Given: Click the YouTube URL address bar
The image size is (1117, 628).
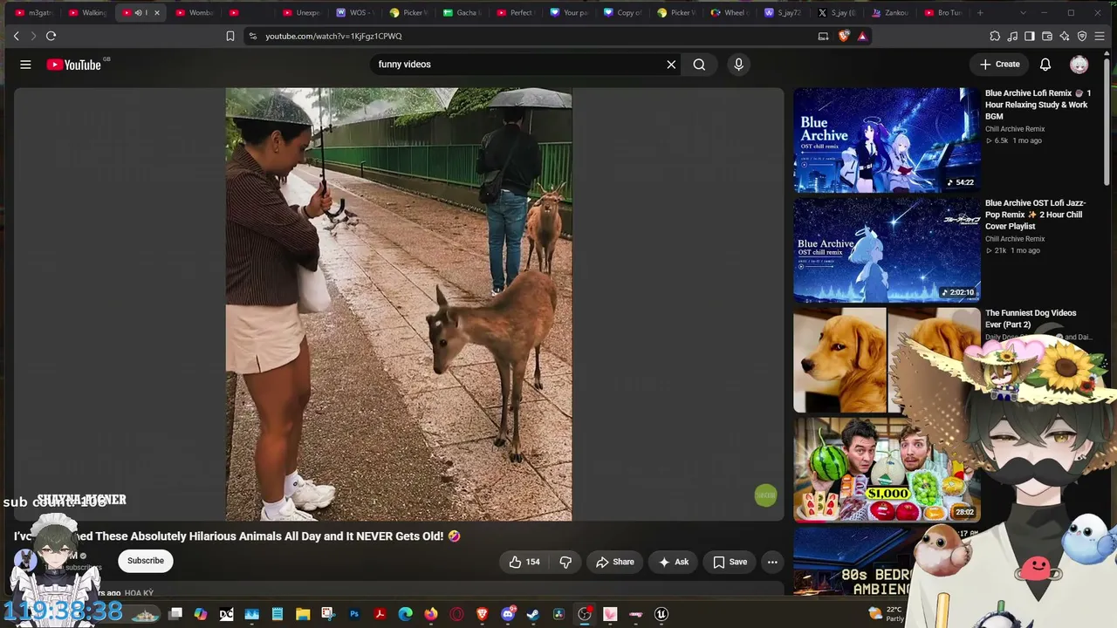Looking at the screenshot, I should coord(532,36).
